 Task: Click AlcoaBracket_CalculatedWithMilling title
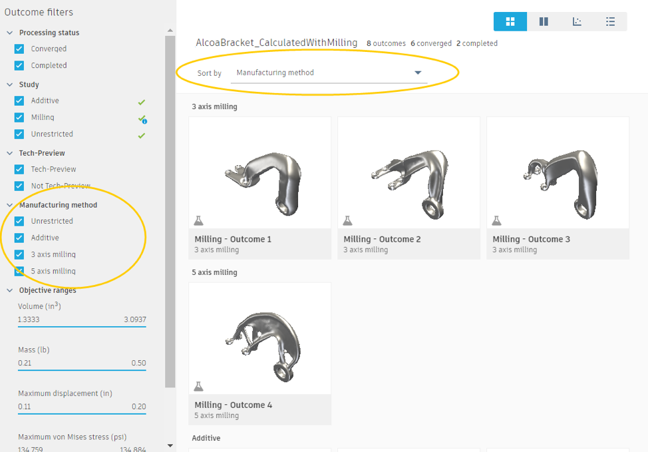click(277, 43)
